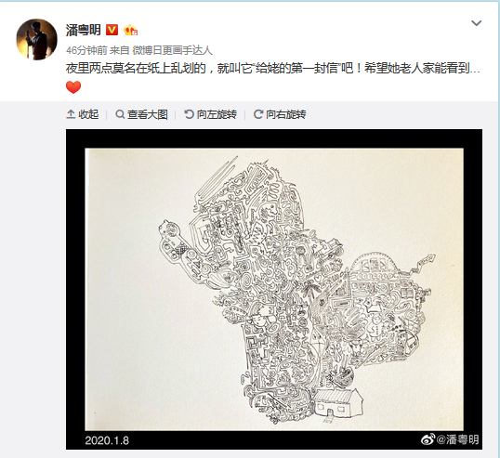Click the orange V verified badge
The height and width of the screenshot is (458, 500).
[112, 30]
